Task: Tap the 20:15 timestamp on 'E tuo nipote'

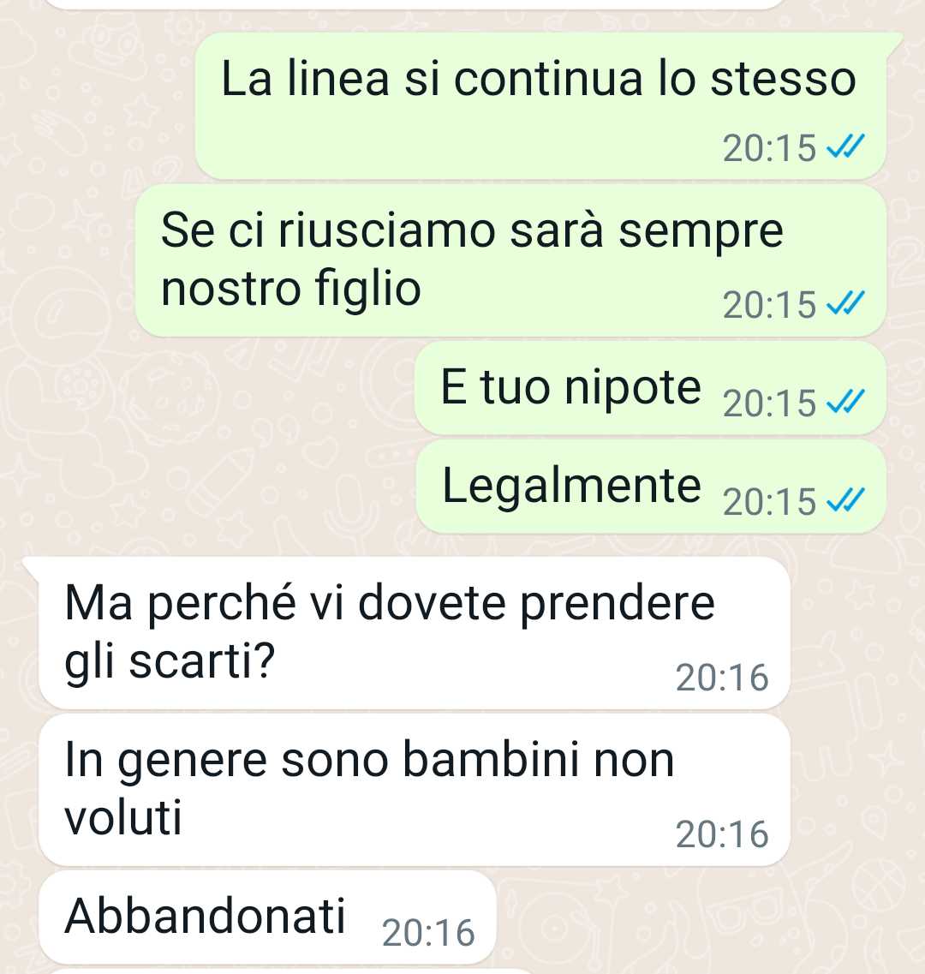Action: pyautogui.click(x=769, y=403)
